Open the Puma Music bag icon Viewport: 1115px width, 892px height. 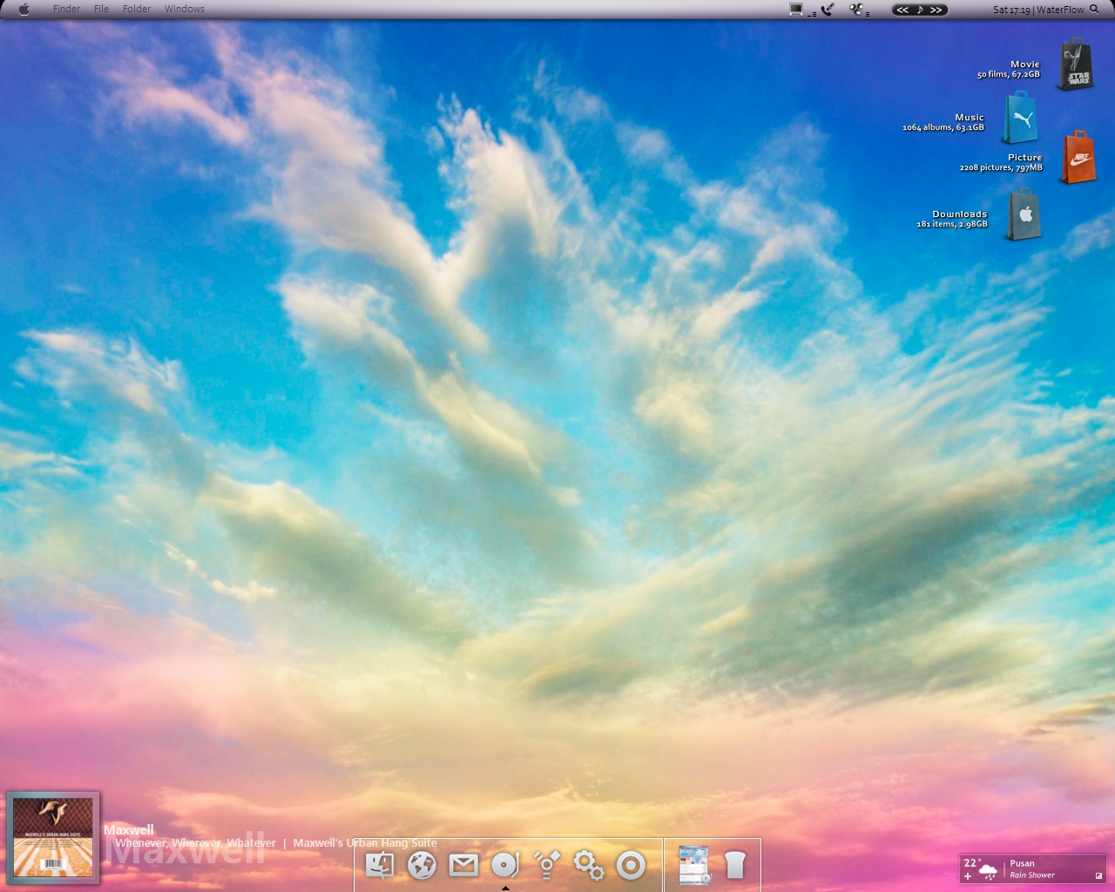1020,118
